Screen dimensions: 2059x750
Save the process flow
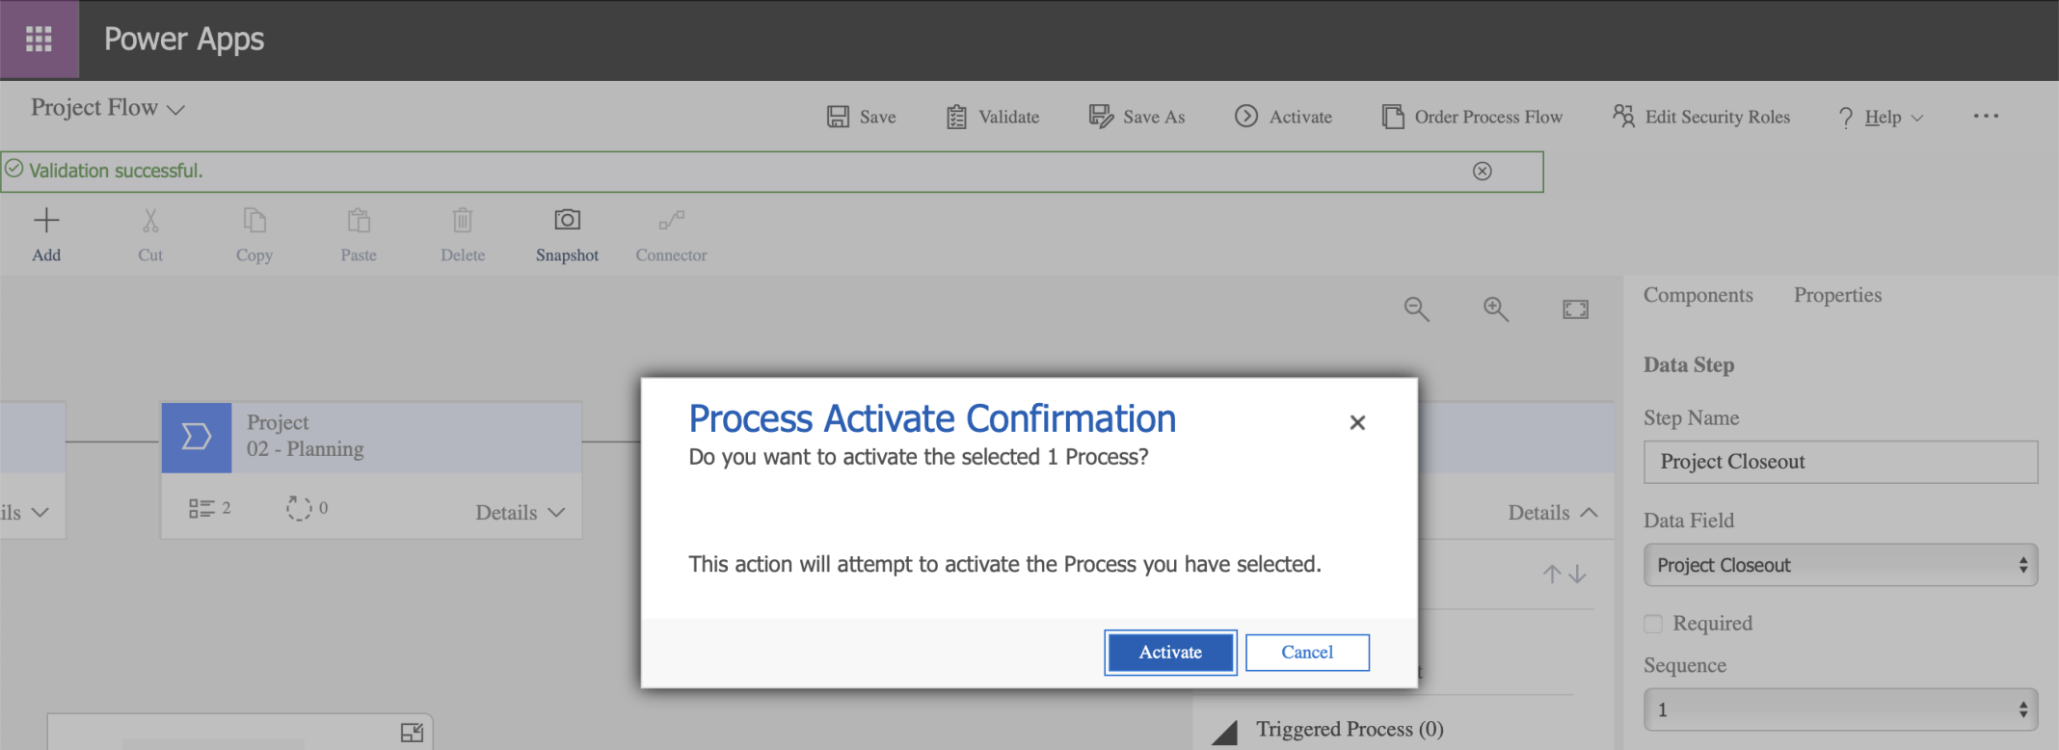[862, 117]
